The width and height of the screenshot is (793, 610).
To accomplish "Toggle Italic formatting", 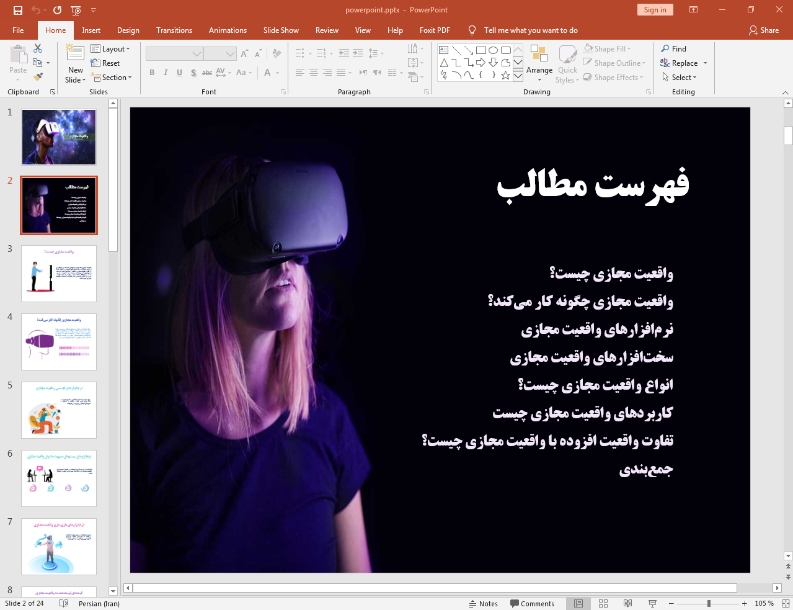I will pyautogui.click(x=166, y=73).
